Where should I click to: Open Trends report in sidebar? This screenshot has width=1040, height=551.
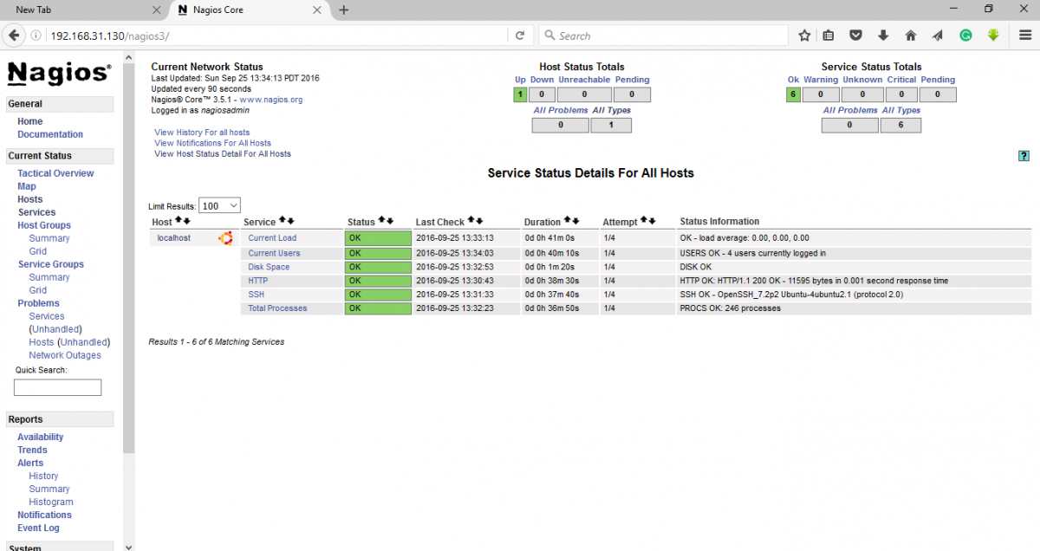coord(32,450)
